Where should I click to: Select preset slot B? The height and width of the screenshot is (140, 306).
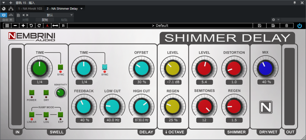coord(63,26)
